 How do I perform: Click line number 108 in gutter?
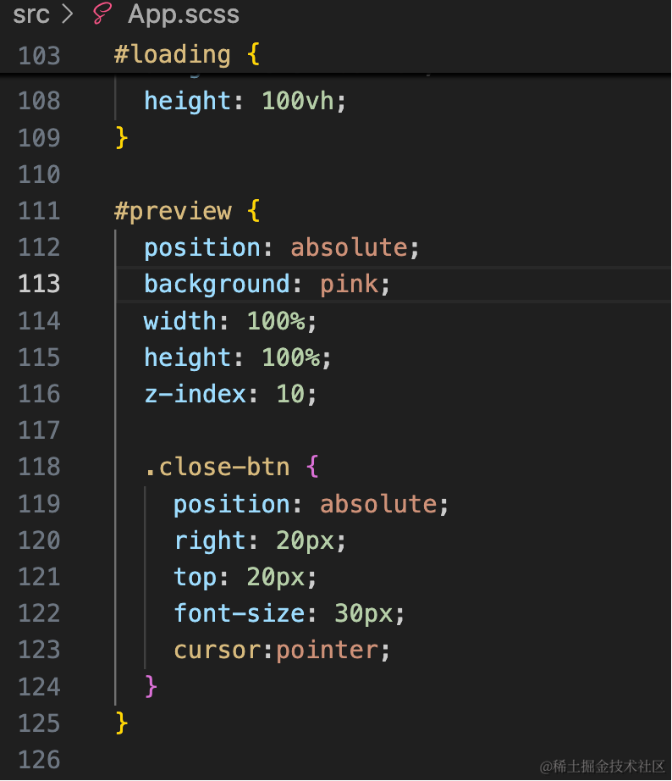tap(39, 101)
